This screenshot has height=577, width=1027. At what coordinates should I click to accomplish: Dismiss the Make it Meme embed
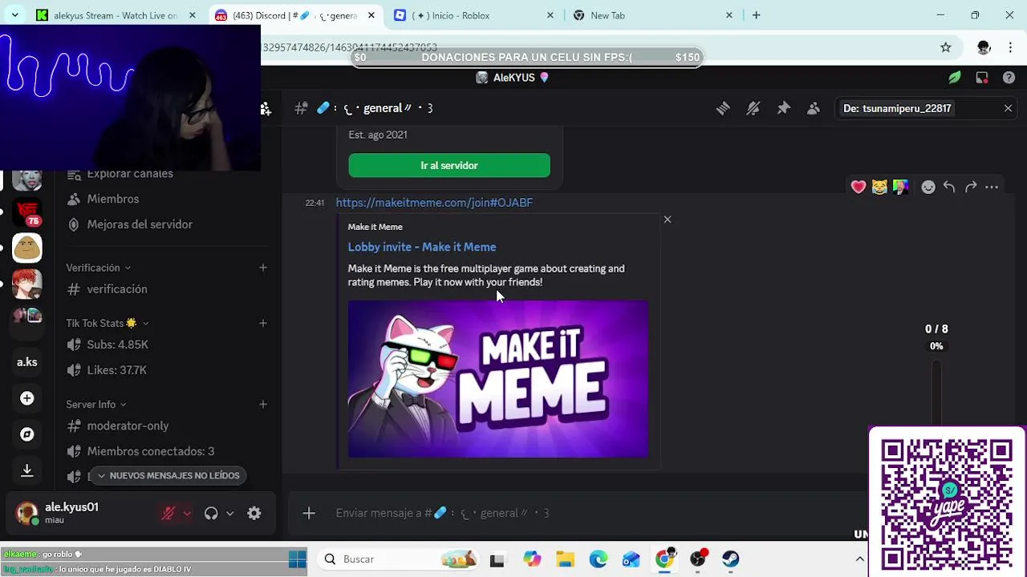click(667, 219)
